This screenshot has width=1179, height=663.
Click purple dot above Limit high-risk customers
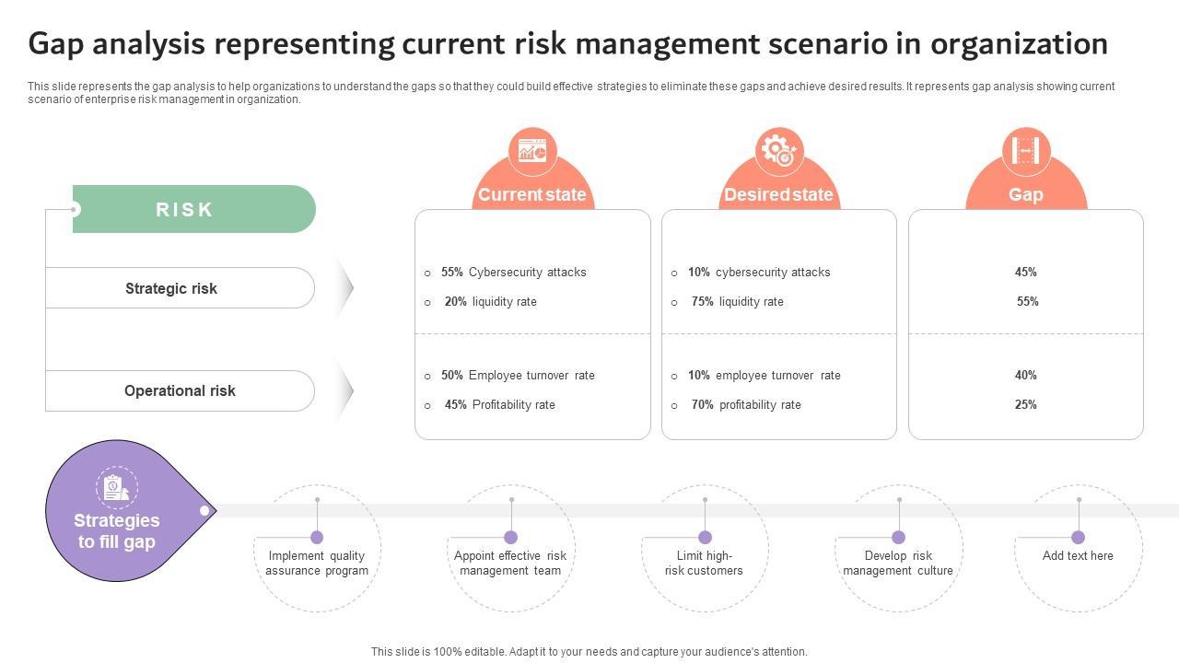coord(705,537)
